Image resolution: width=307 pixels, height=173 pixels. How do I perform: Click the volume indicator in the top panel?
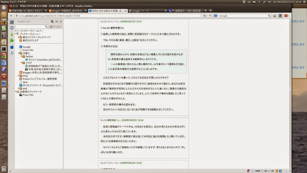(x=270, y=2)
